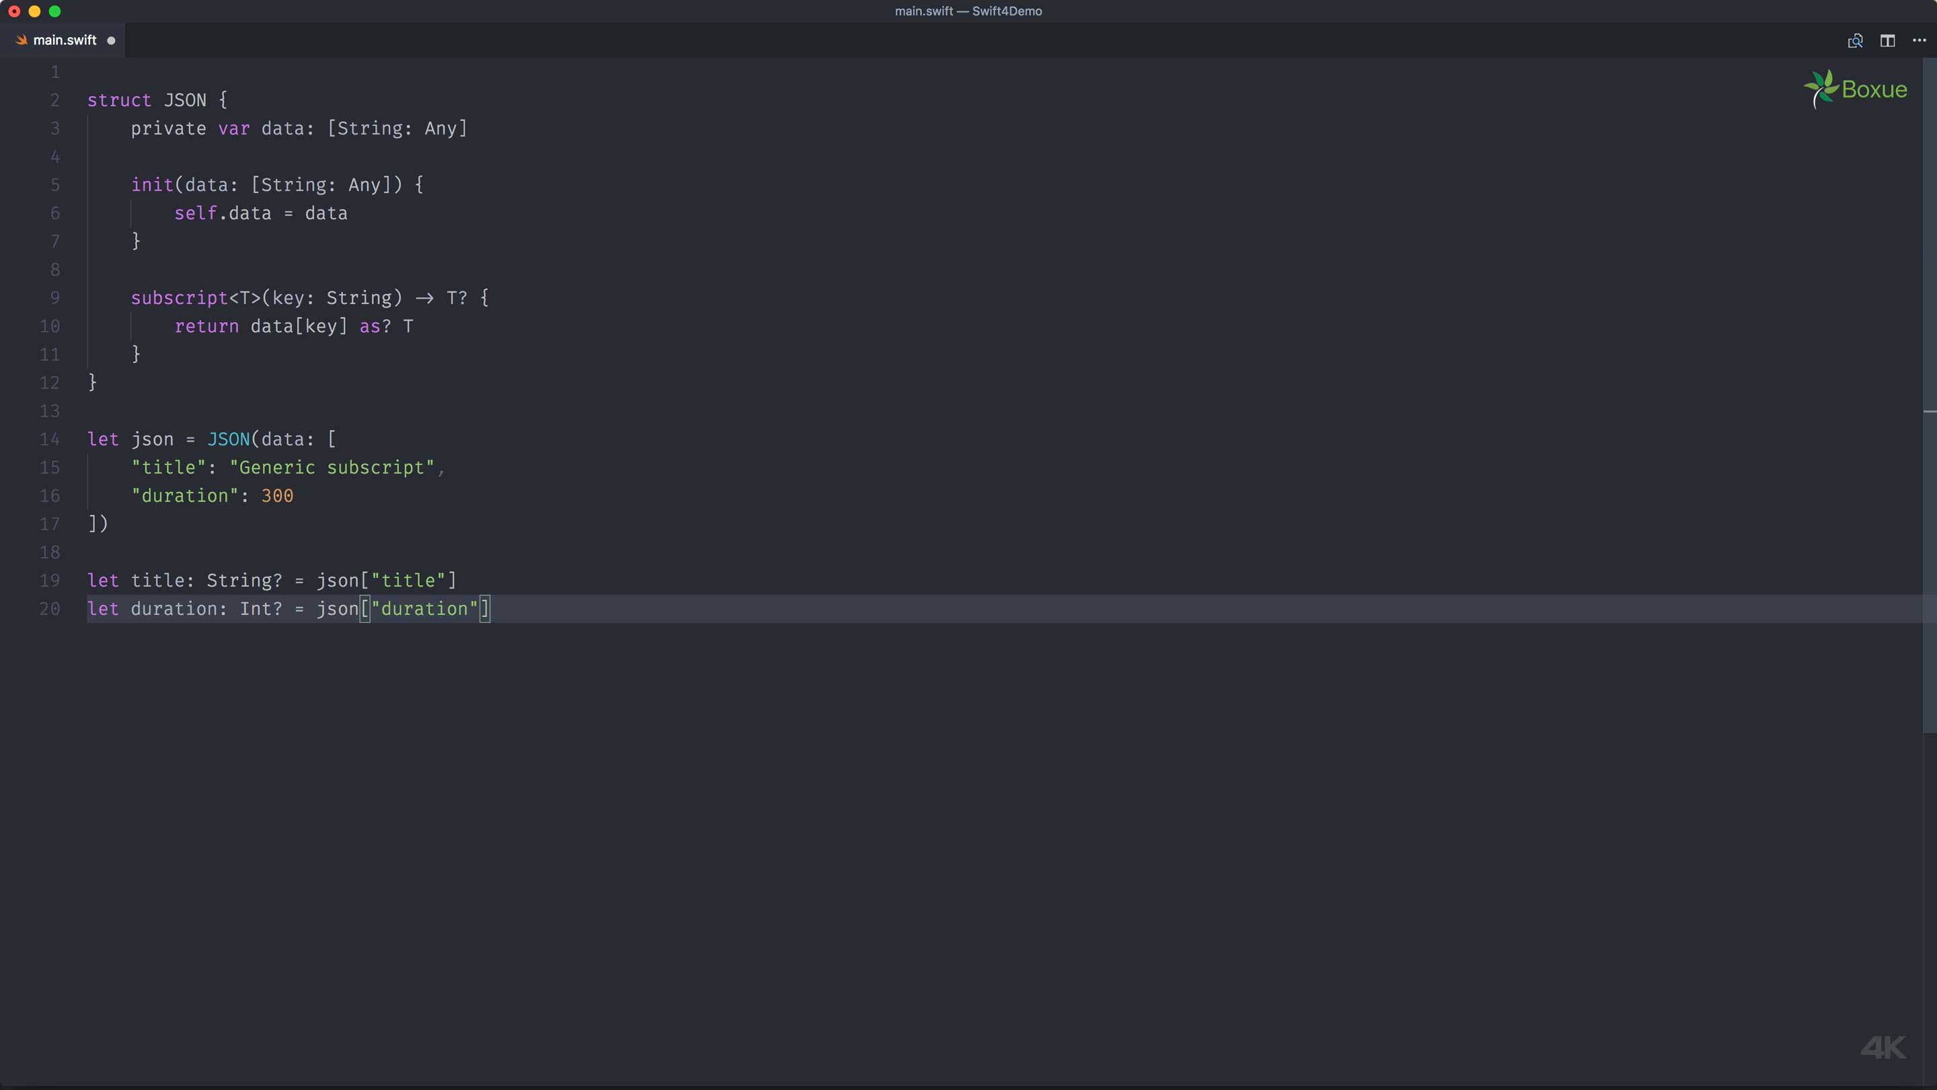
Task: Click the Boxue logo
Action: tap(1856, 89)
